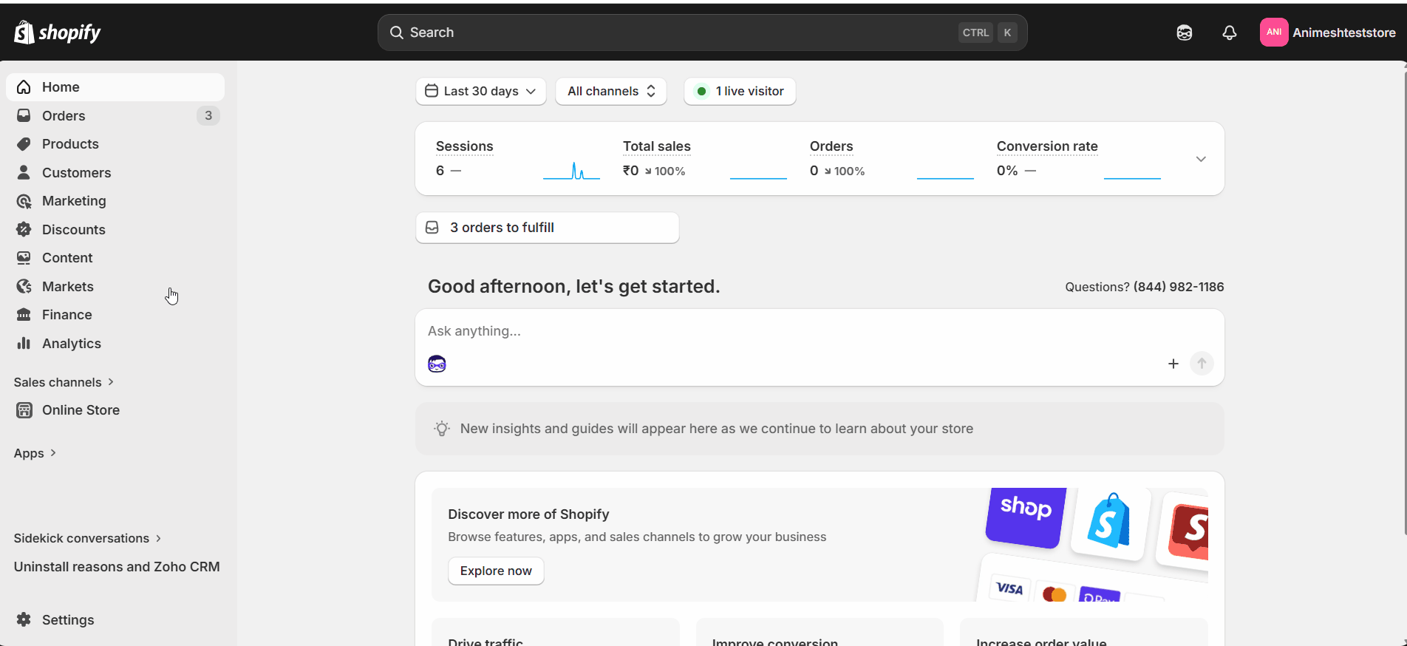Viewport: 1407px width, 646px height.
Task: Open Uninstall reasons and Zoho CRM conversation
Action: tap(117, 567)
